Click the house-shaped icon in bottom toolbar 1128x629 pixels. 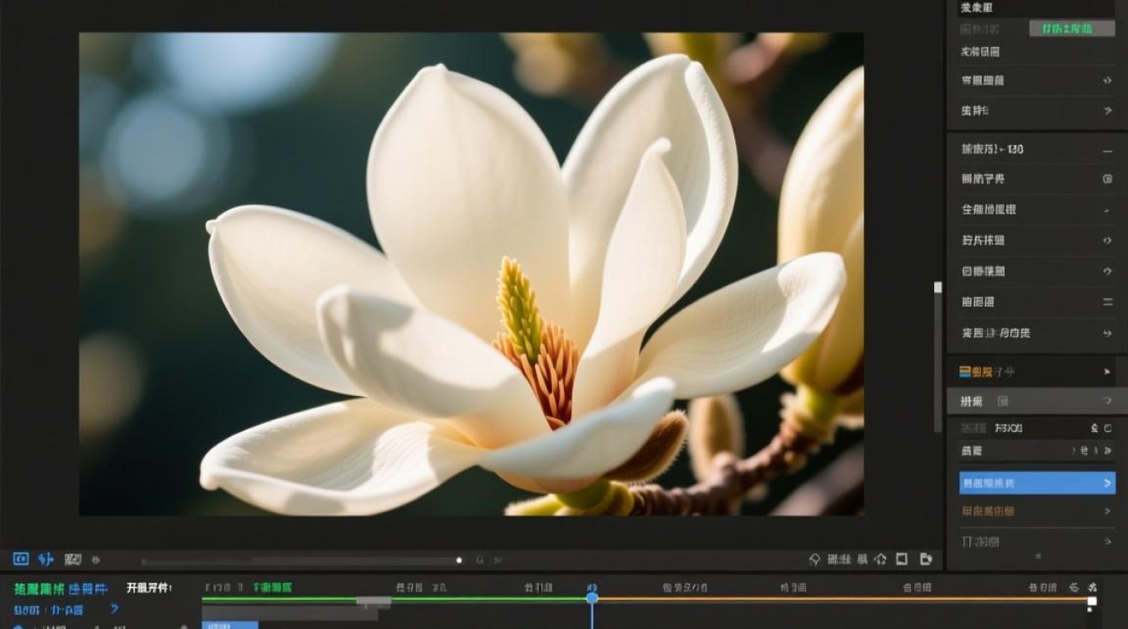(x=880, y=559)
